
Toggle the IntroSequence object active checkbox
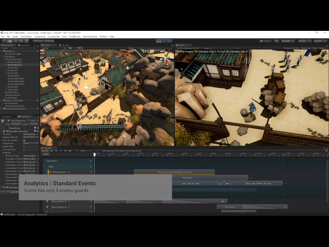point(9,121)
